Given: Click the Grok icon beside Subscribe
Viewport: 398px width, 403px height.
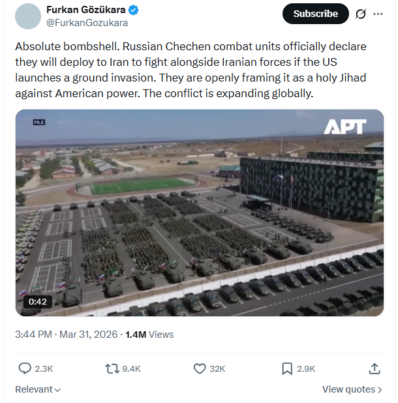Looking at the screenshot, I should [361, 14].
